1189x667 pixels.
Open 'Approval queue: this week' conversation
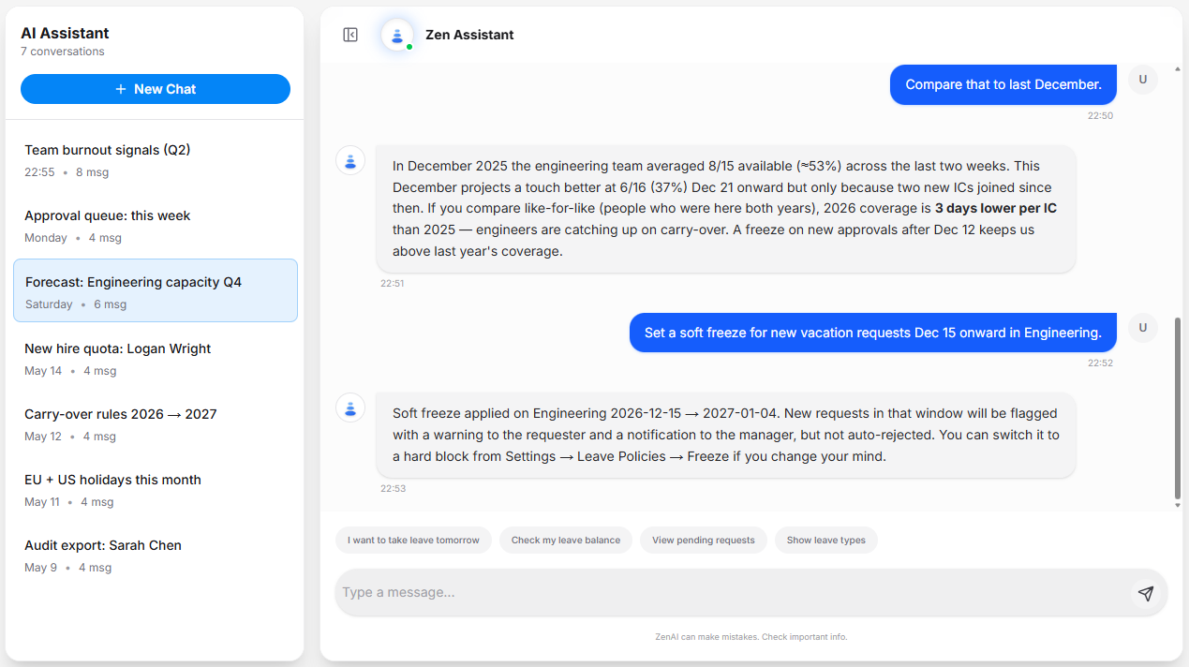[156, 226]
